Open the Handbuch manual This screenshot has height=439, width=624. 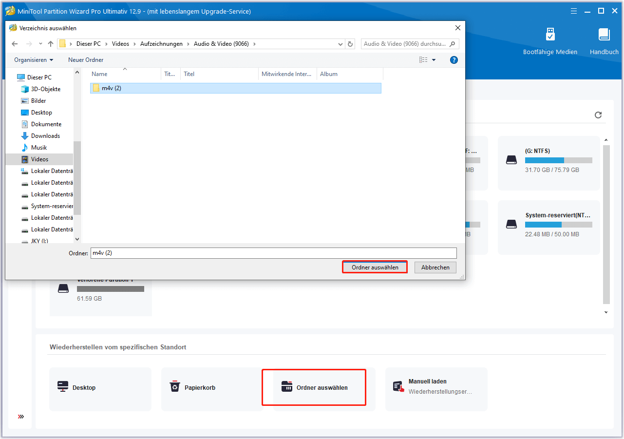(604, 41)
